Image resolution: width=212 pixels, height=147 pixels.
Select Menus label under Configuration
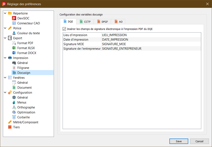click(22, 102)
